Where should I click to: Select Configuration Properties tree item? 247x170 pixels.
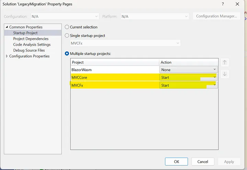click(29, 56)
